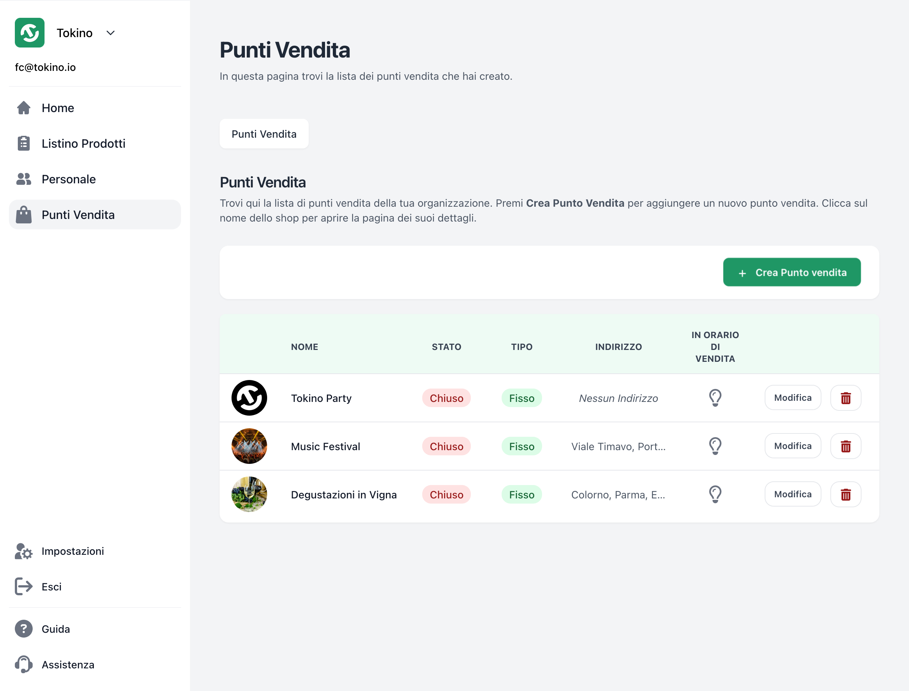Expand the Tokino organization dropdown chevron
909x691 pixels.
(110, 33)
